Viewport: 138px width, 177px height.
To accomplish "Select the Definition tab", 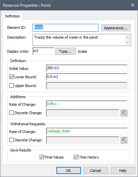I will 12,16.
